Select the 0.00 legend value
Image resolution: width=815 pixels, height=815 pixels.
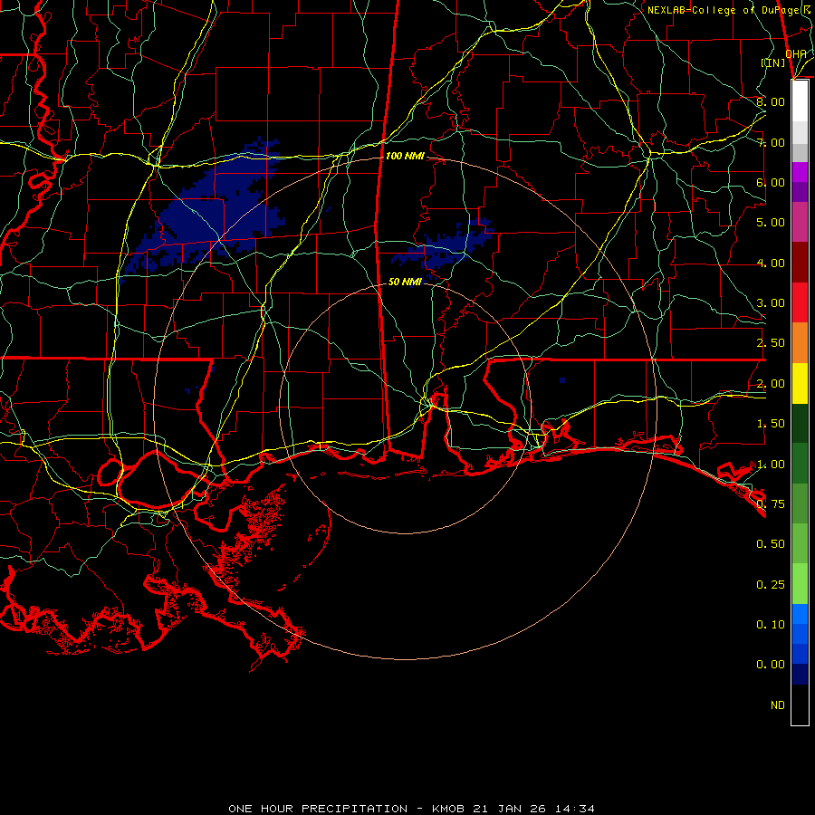771,665
